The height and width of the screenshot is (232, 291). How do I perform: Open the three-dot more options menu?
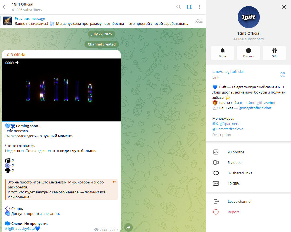tap(199, 7)
